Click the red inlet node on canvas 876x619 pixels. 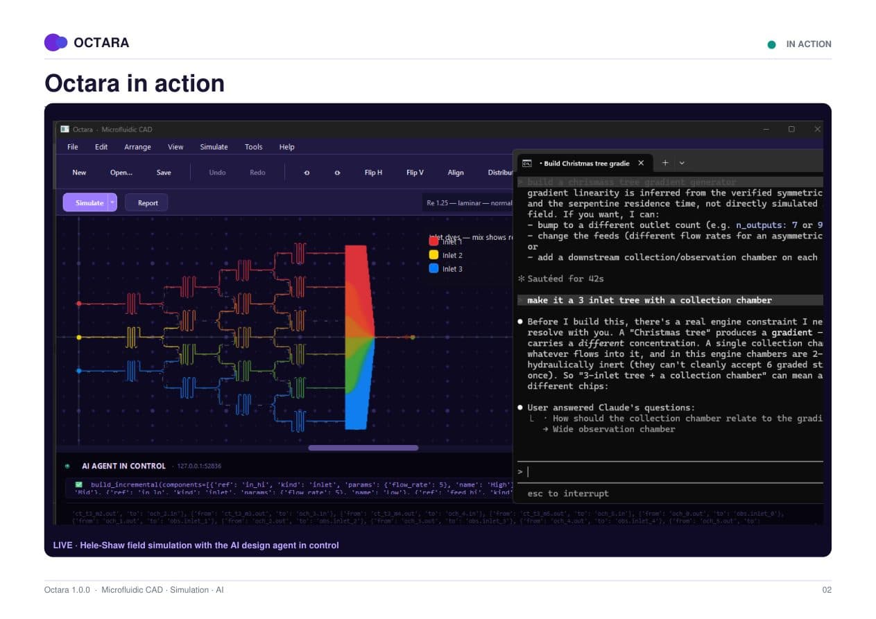pyautogui.click(x=78, y=303)
